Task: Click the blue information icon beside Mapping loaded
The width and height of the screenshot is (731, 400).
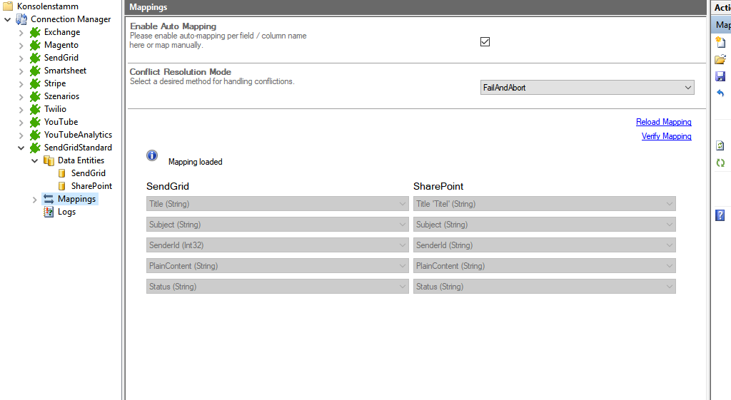Action: click(x=152, y=155)
